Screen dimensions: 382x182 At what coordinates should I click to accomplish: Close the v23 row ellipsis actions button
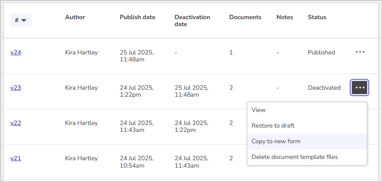click(x=360, y=88)
